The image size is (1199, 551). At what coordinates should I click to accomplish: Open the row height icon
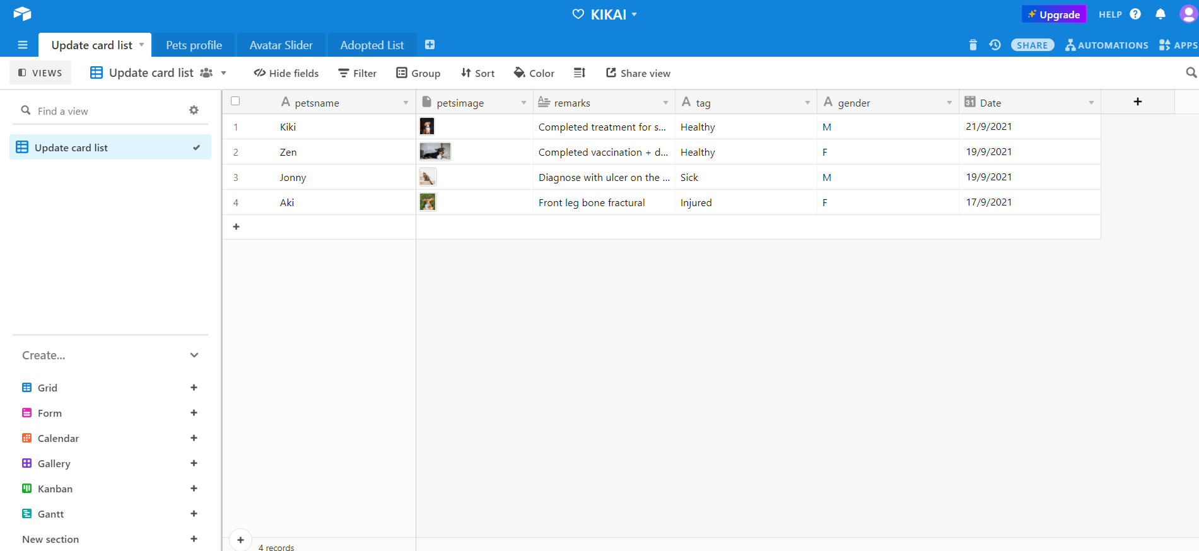click(x=579, y=73)
